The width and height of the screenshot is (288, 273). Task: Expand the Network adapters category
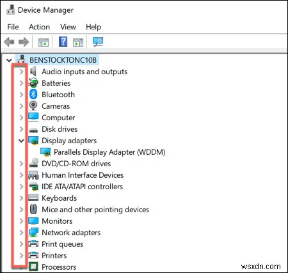(21, 233)
